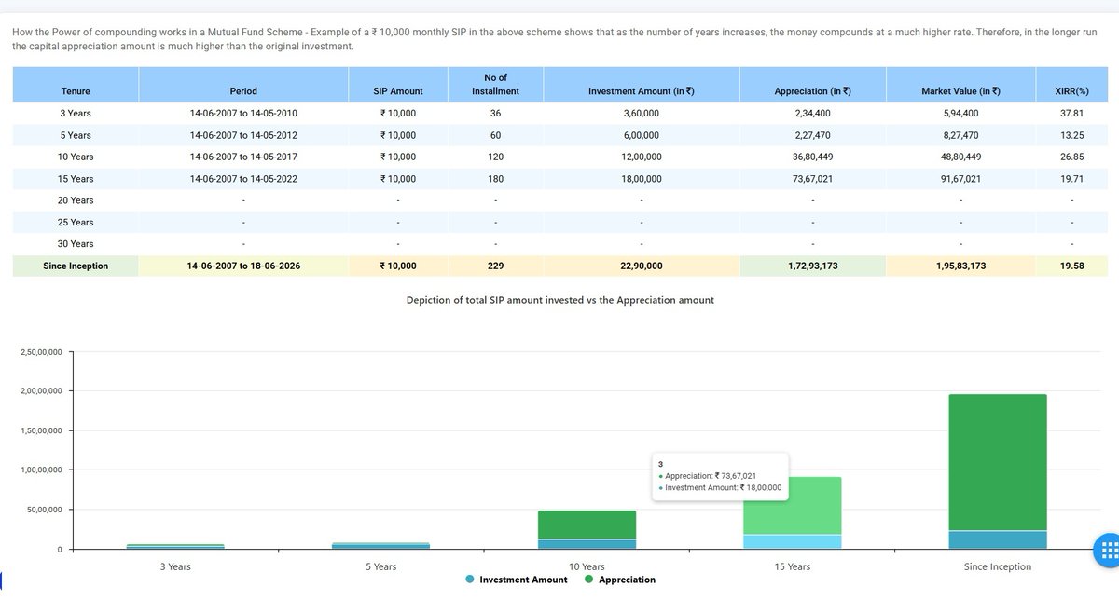Select the 10 Years appreciation bar segment
The image size is (1119, 600).
[x=587, y=525]
